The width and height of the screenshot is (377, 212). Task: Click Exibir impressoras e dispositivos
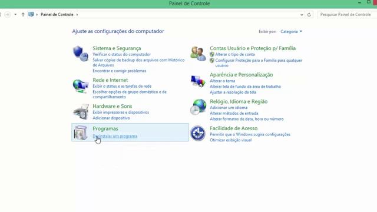(x=121, y=112)
